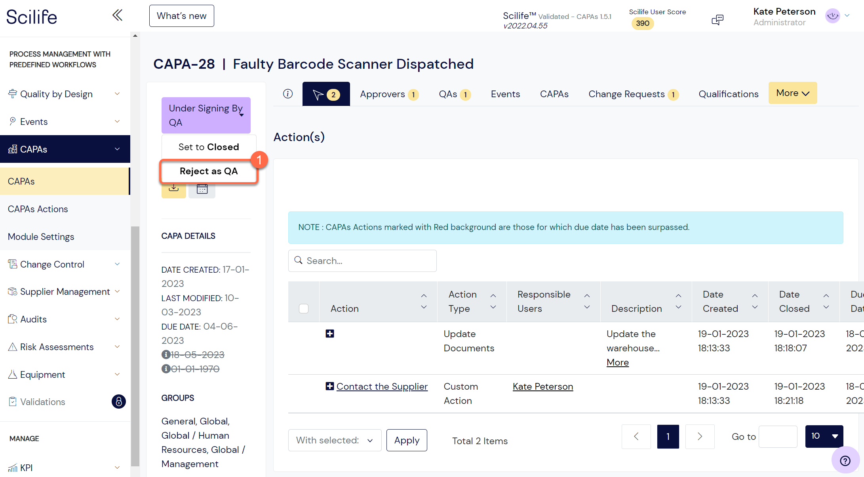Change page size from 10 dropdown

(824, 436)
